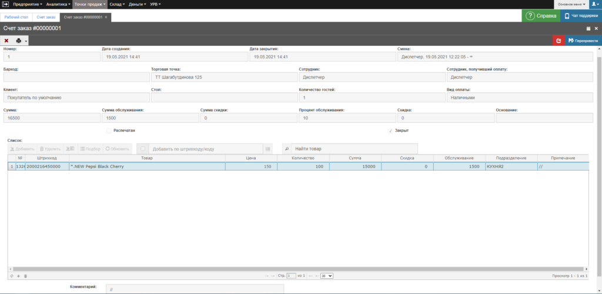Click the Найти товар search field

click(x=354, y=149)
